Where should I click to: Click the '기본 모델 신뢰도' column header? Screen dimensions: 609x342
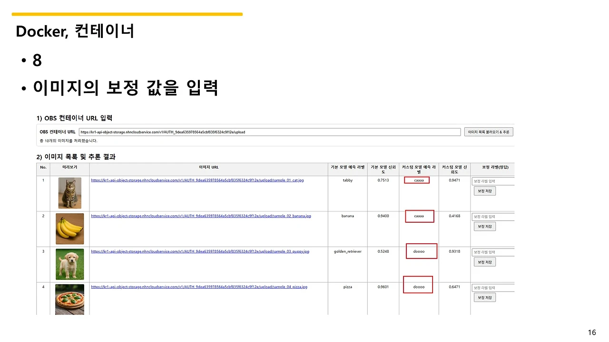383,170
